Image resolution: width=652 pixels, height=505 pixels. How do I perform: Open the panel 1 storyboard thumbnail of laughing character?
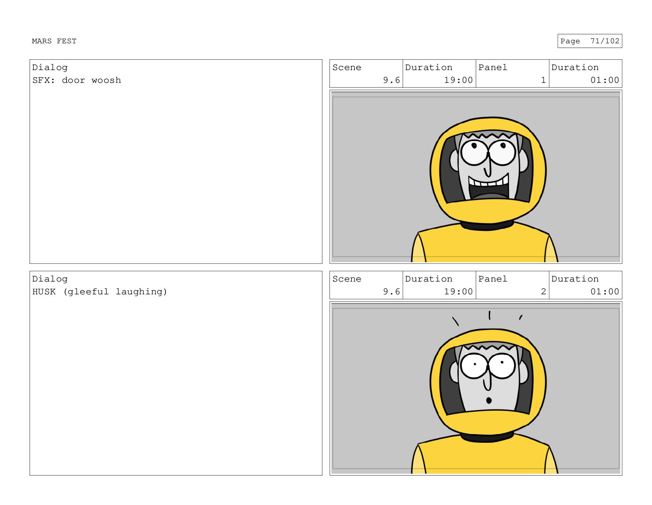(476, 177)
